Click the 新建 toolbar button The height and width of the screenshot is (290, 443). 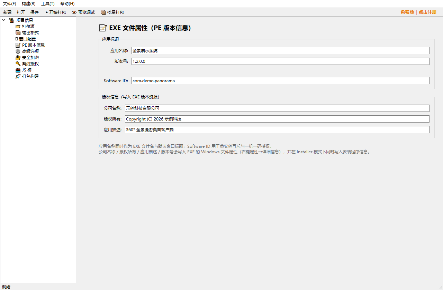pyautogui.click(x=7, y=12)
